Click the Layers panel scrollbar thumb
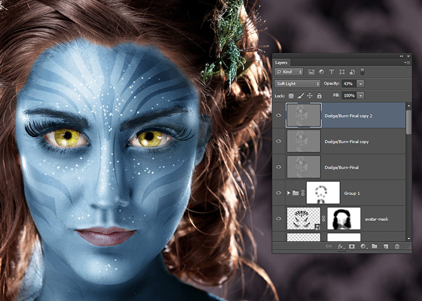The image size is (422, 301). tap(409, 122)
